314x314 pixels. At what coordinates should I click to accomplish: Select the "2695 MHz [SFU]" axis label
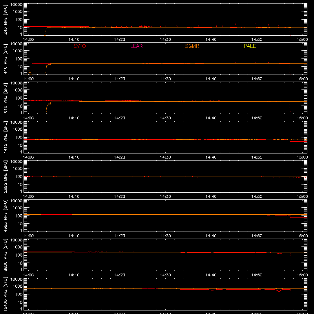pyautogui.click(x=5, y=176)
